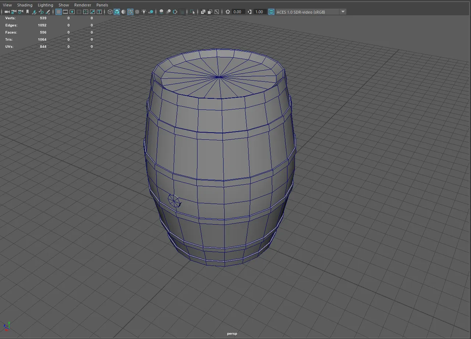
Task: Toggle the Gate Mask display
Action: pos(79,12)
